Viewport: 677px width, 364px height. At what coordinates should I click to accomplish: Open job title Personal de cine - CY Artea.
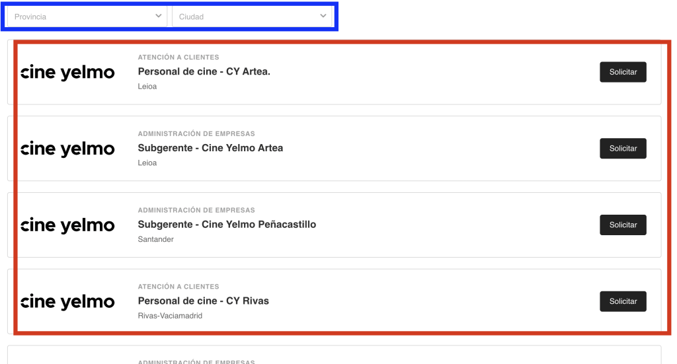pyautogui.click(x=204, y=71)
